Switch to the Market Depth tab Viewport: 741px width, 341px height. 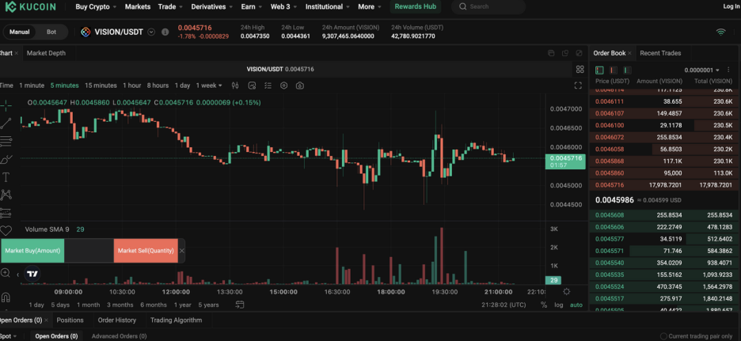tap(46, 53)
